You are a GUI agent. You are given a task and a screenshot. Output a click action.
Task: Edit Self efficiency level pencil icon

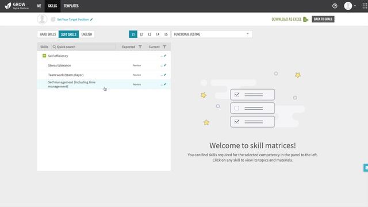click(x=165, y=56)
